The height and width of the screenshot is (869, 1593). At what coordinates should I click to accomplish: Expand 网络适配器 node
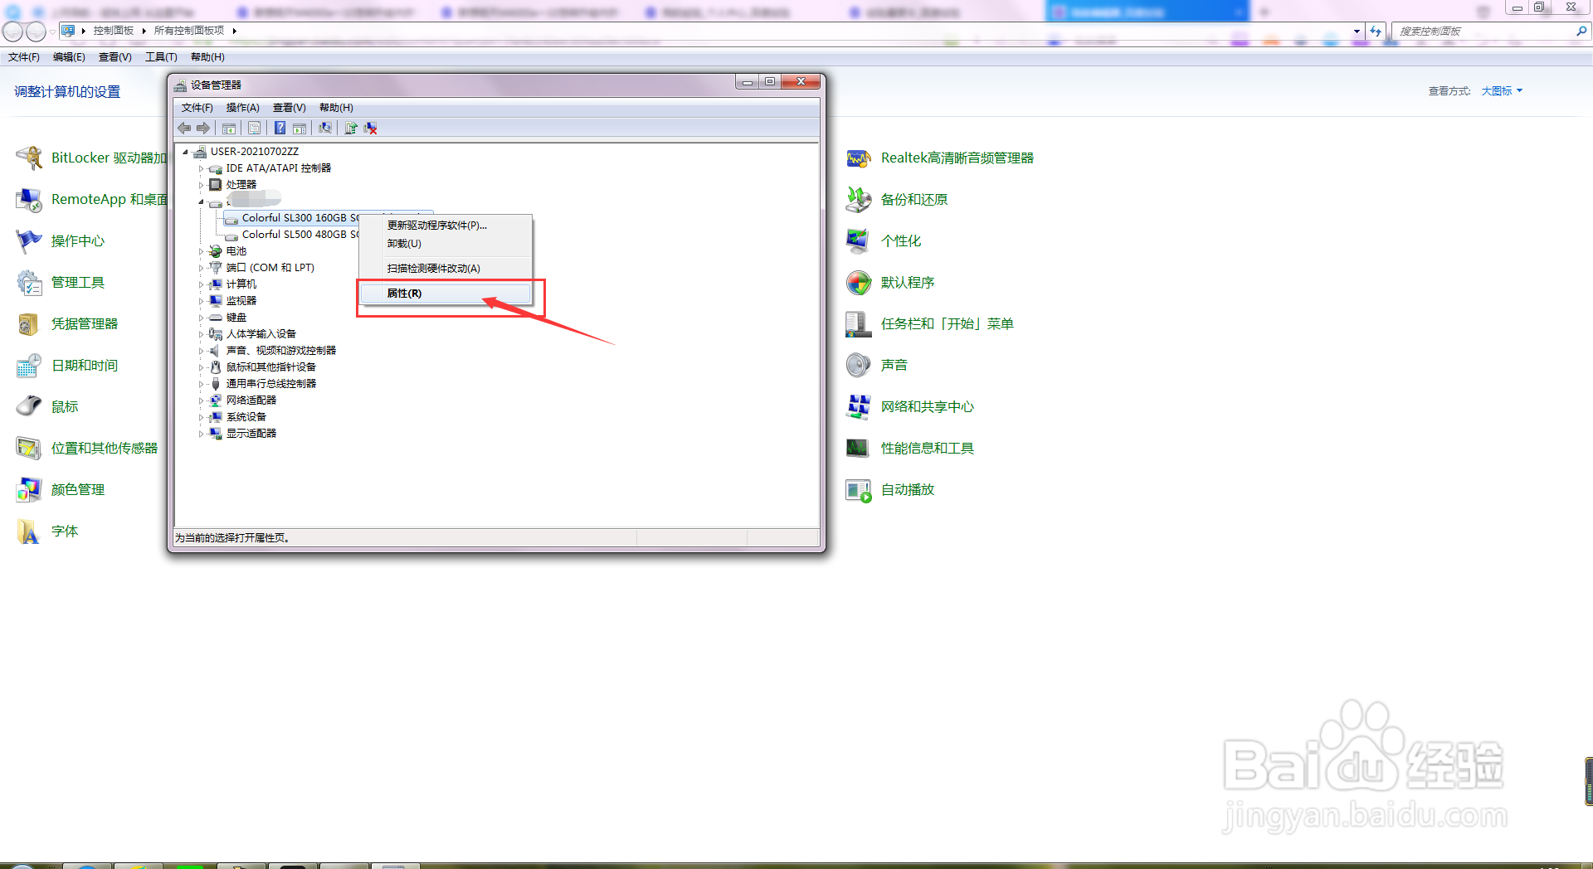pos(201,401)
